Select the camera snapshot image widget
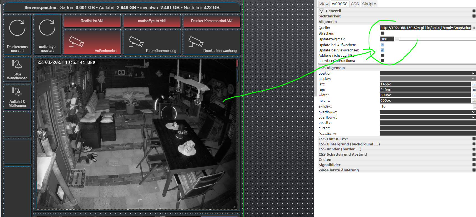The height and width of the screenshot is (217, 476). (137, 134)
